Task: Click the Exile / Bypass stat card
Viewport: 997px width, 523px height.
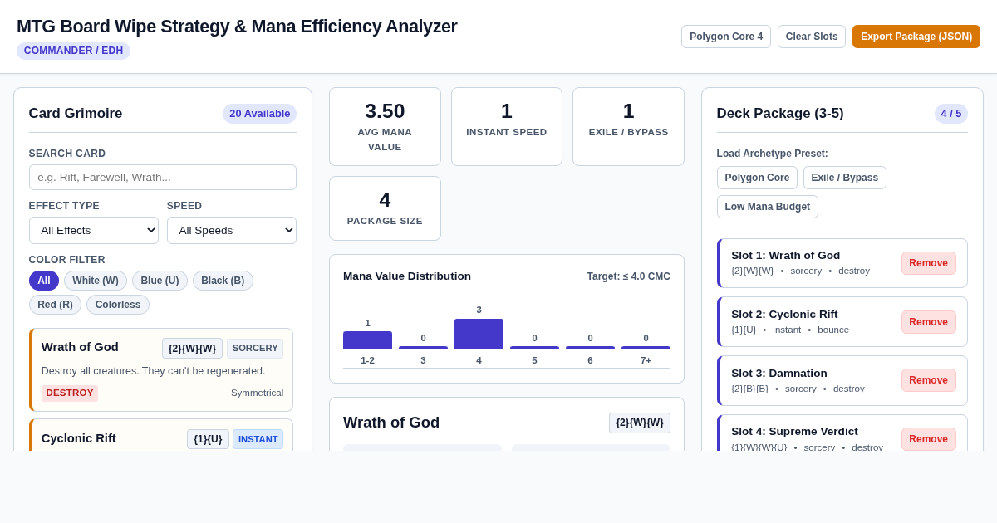Action: (x=628, y=126)
